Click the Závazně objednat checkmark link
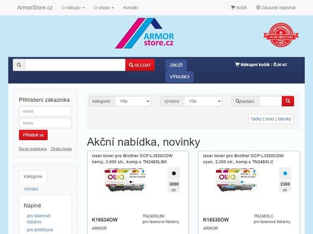Viewport: 313px width, 234px height. tap(276, 7)
